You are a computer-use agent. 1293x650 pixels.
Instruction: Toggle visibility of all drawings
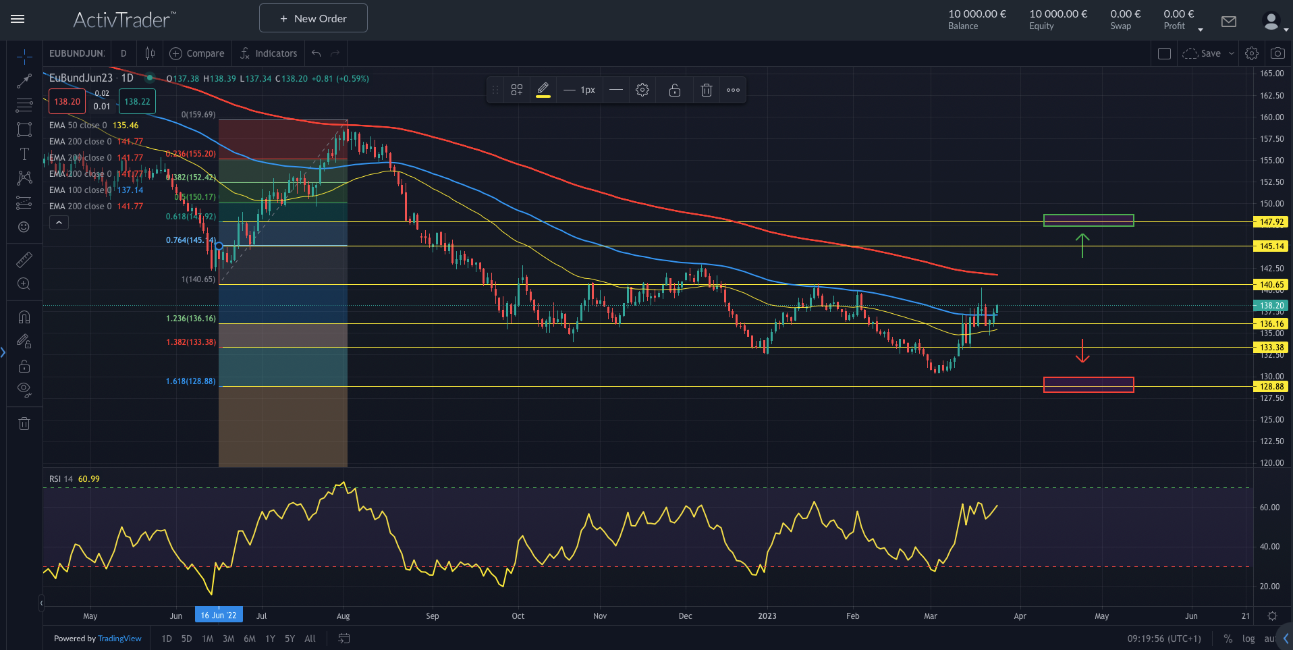click(x=24, y=389)
